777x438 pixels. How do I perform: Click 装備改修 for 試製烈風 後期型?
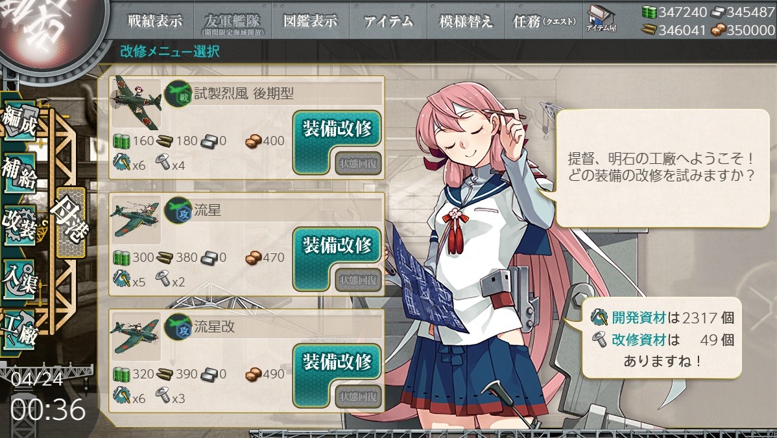tap(337, 129)
